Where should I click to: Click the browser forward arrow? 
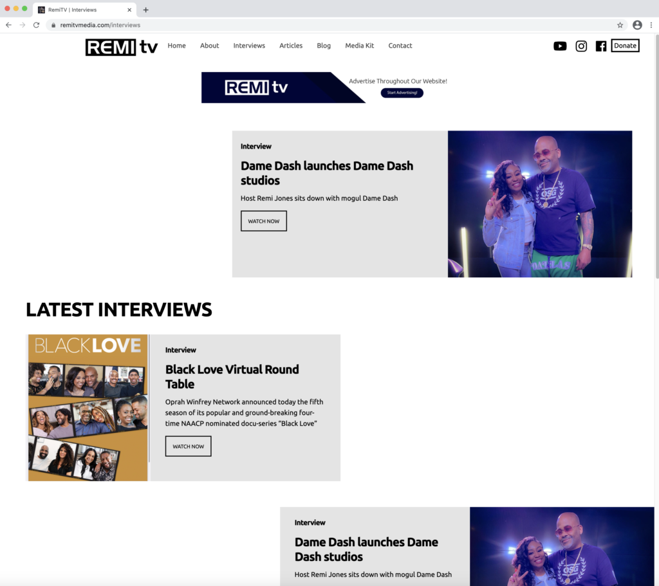pos(23,25)
